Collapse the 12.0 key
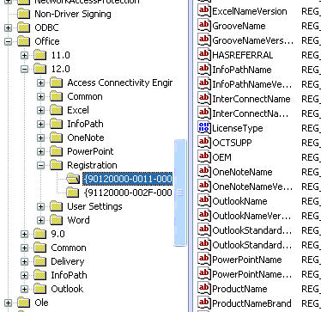 [x=25, y=69]
